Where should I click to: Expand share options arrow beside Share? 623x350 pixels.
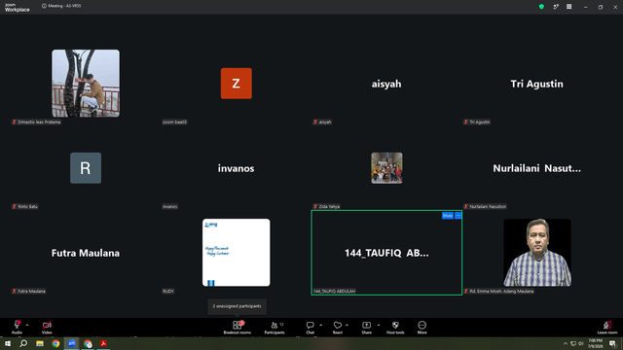click(379, 325)
